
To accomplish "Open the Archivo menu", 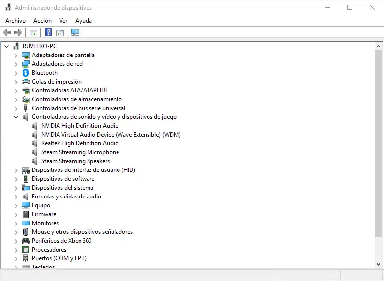I will click(15, 21).
